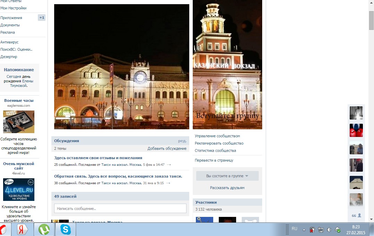Open topic Обратная связь about taxi orders

tap(118, 176)
